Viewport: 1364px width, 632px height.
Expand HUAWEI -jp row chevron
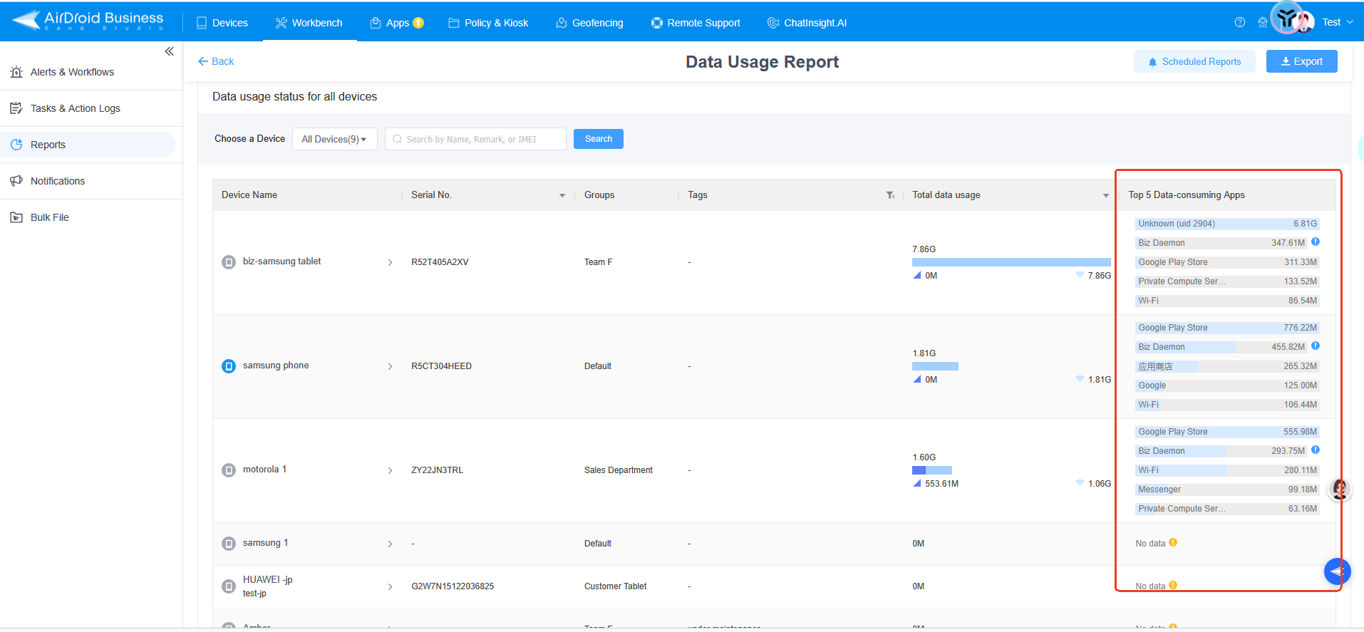point(390,586)
